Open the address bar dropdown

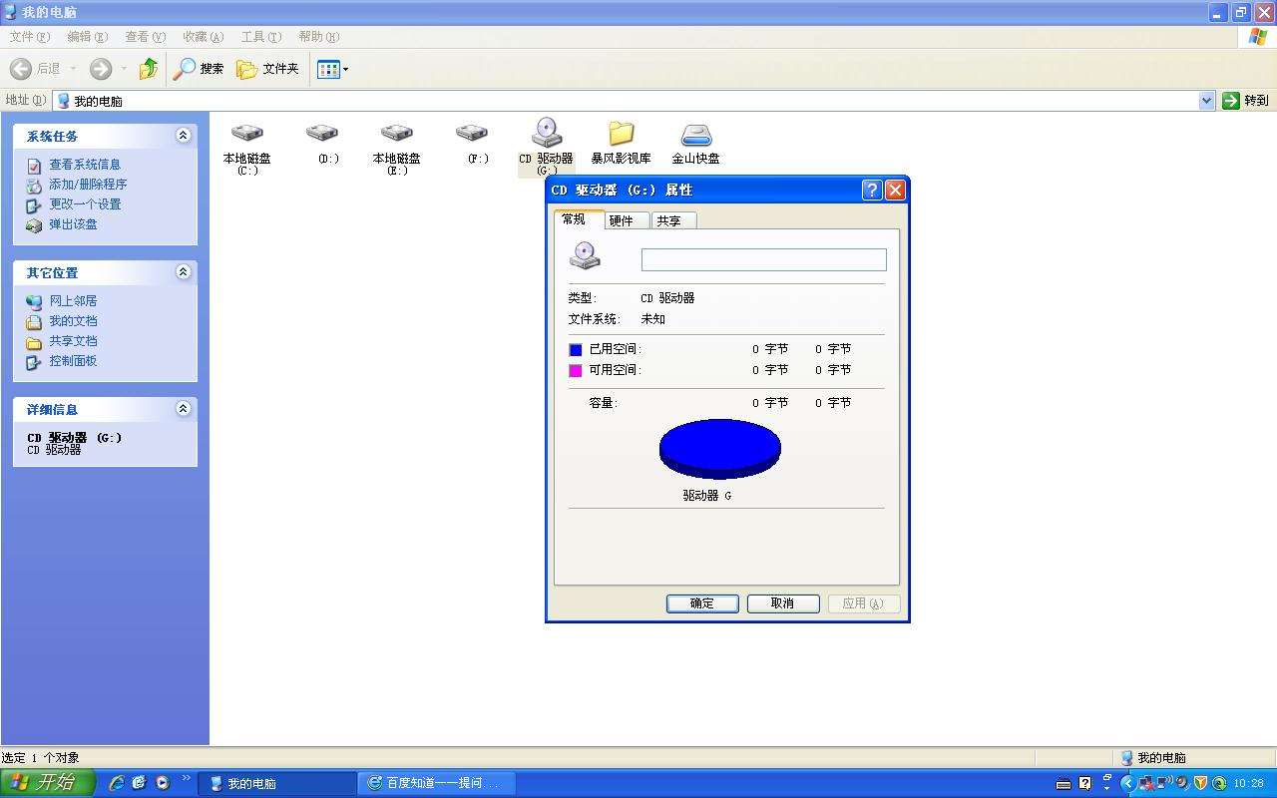click(1206, 101)
